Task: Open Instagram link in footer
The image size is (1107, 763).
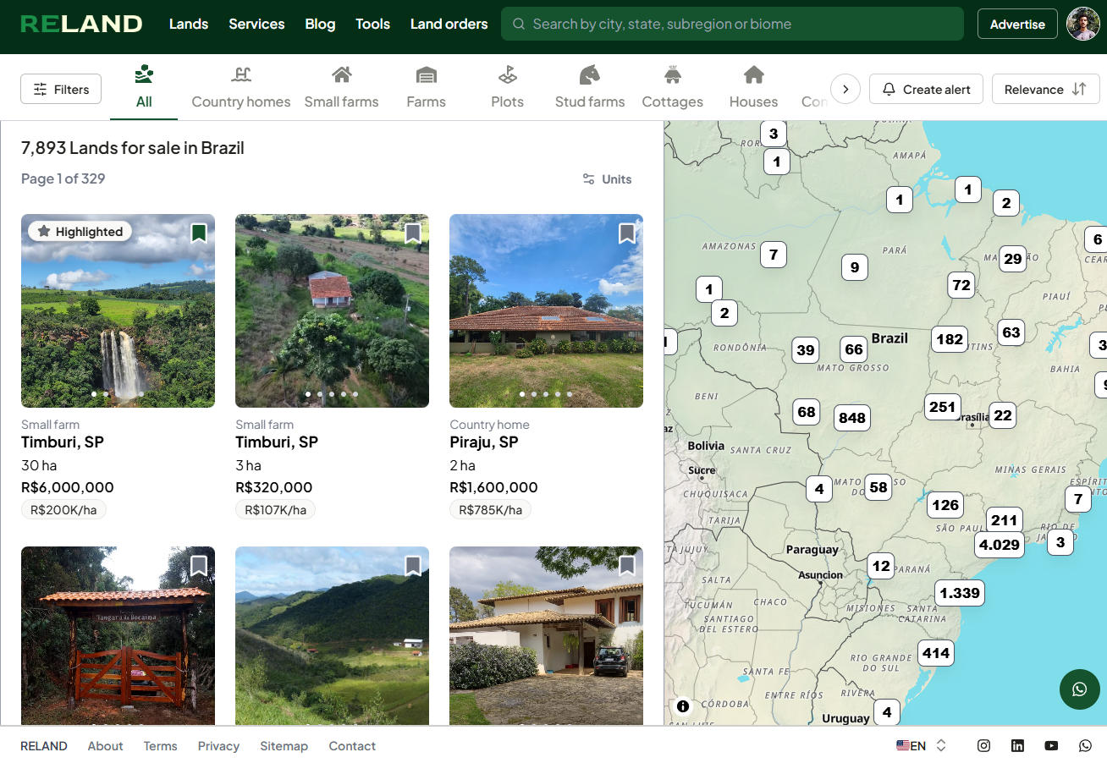Action: coord(983,745)
